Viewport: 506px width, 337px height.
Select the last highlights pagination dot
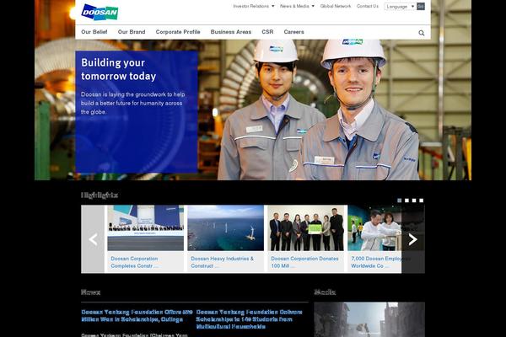pos(422,201)
